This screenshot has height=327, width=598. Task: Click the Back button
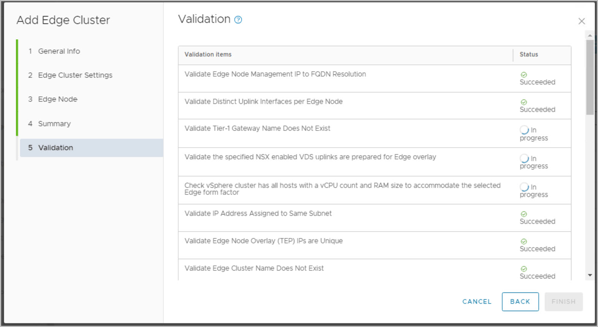[520, 301]
